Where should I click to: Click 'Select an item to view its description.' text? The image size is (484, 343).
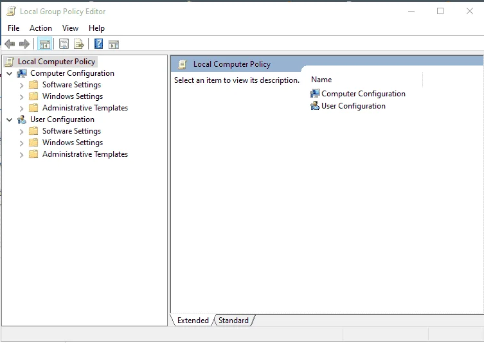(237, 80)
